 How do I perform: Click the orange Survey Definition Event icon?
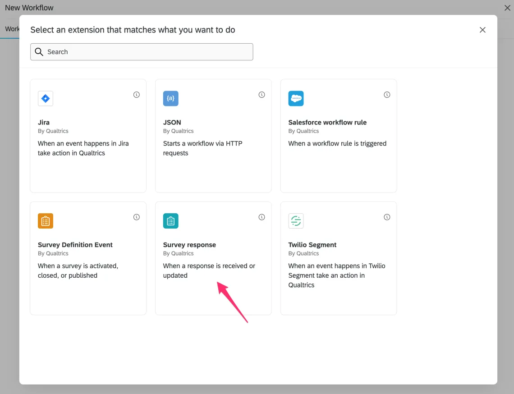46,221
